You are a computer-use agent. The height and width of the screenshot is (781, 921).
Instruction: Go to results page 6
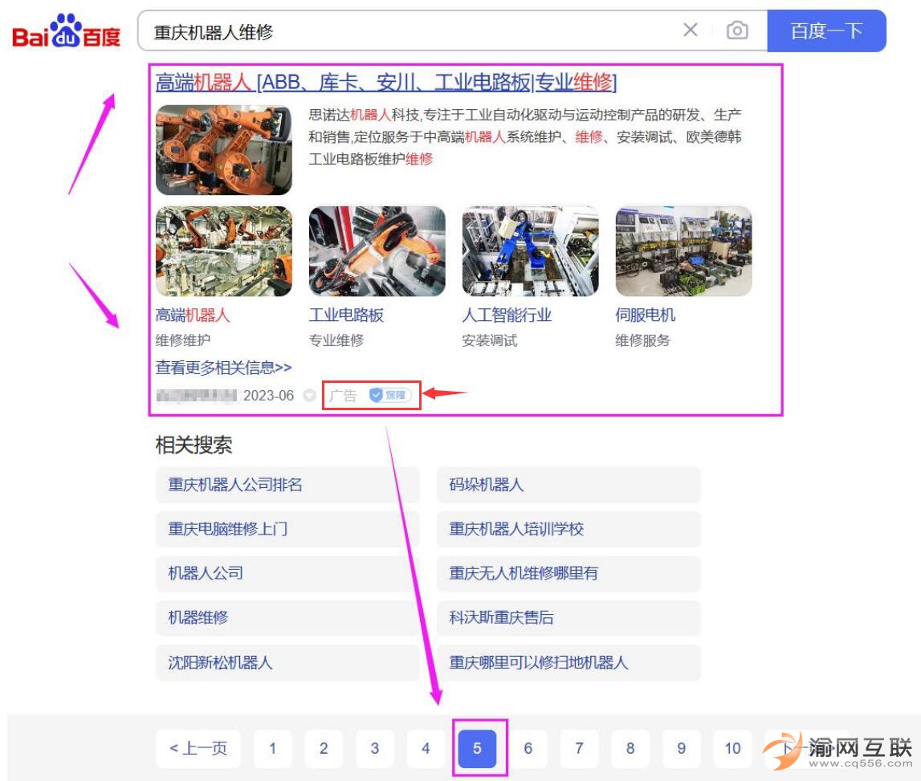(528, 749)
